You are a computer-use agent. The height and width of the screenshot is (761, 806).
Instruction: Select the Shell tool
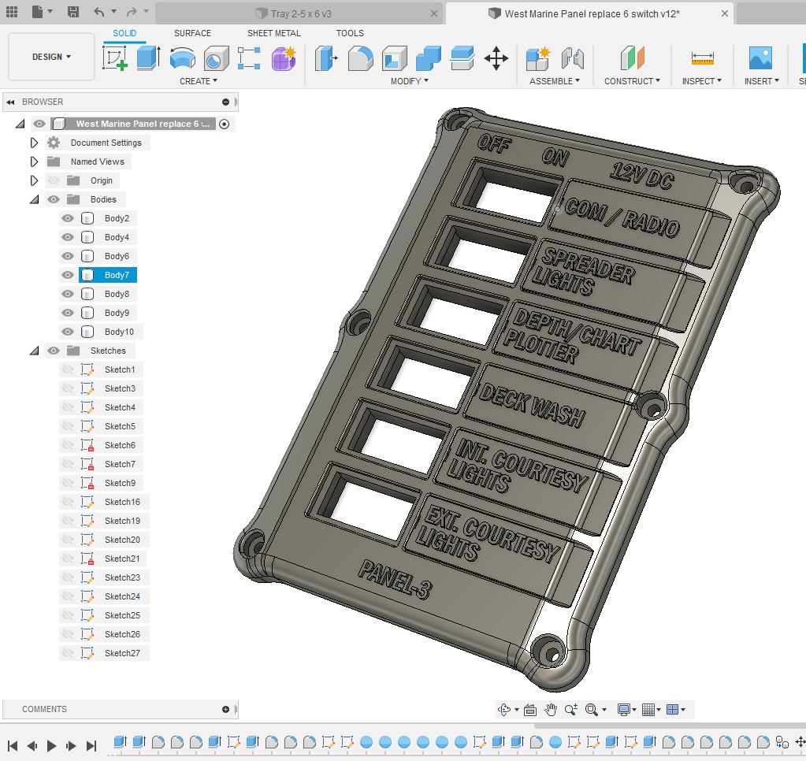click(394, 58)
